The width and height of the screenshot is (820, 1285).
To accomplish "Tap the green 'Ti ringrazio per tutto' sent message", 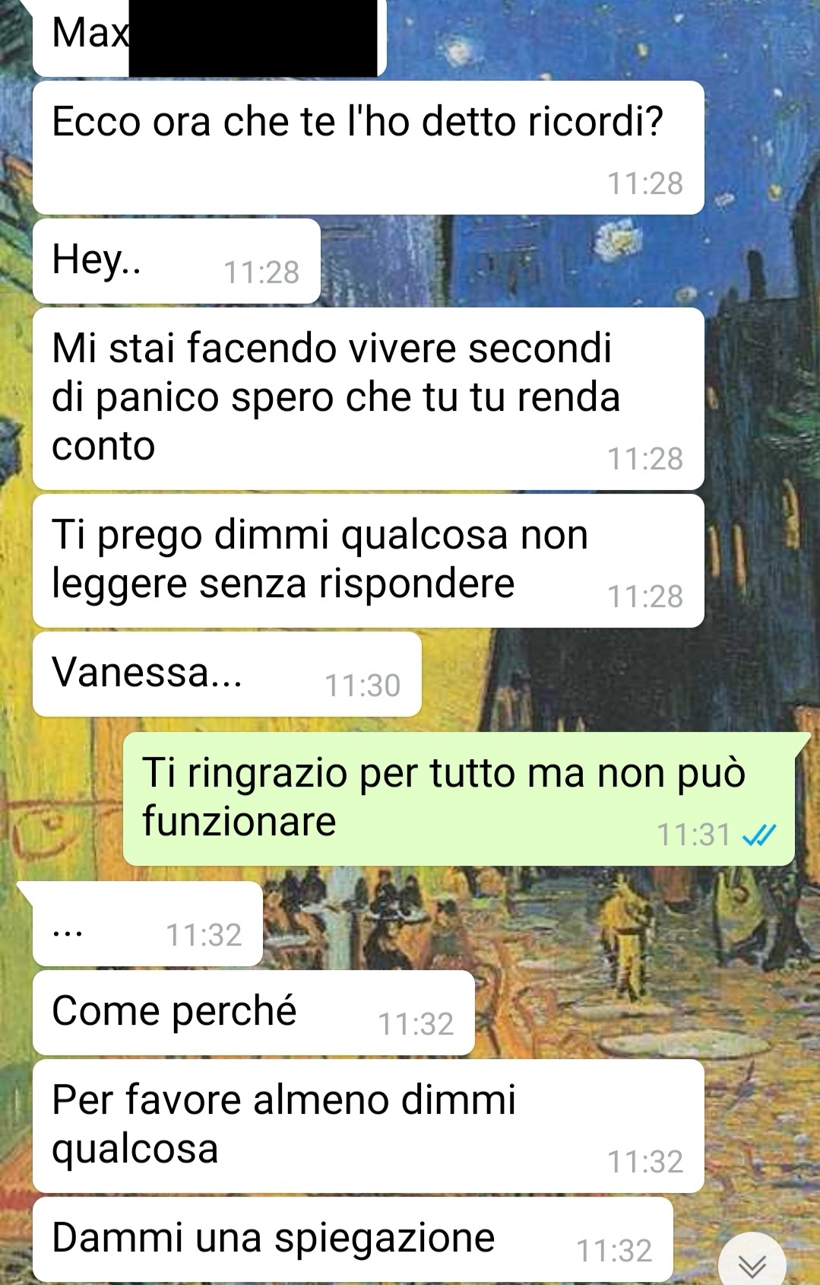I will pos(459,799).
